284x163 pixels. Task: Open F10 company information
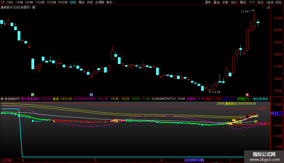(x=252, y=2)
